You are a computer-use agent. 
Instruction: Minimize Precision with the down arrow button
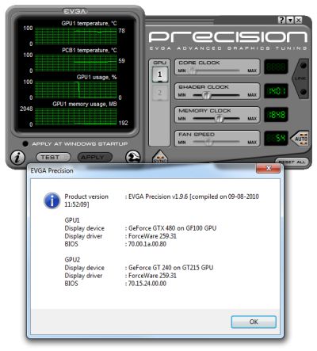tap(290, 20)
